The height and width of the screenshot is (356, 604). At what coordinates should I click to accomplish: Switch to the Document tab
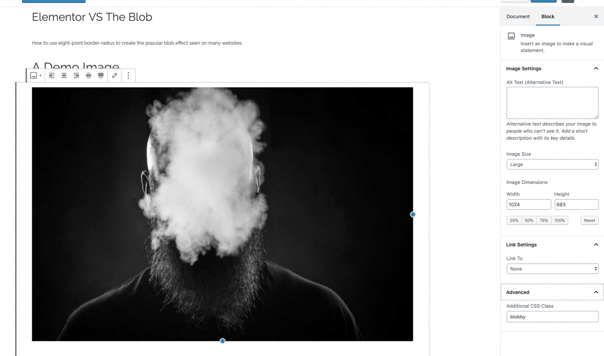pyautogui.click(x=518, y=17)
